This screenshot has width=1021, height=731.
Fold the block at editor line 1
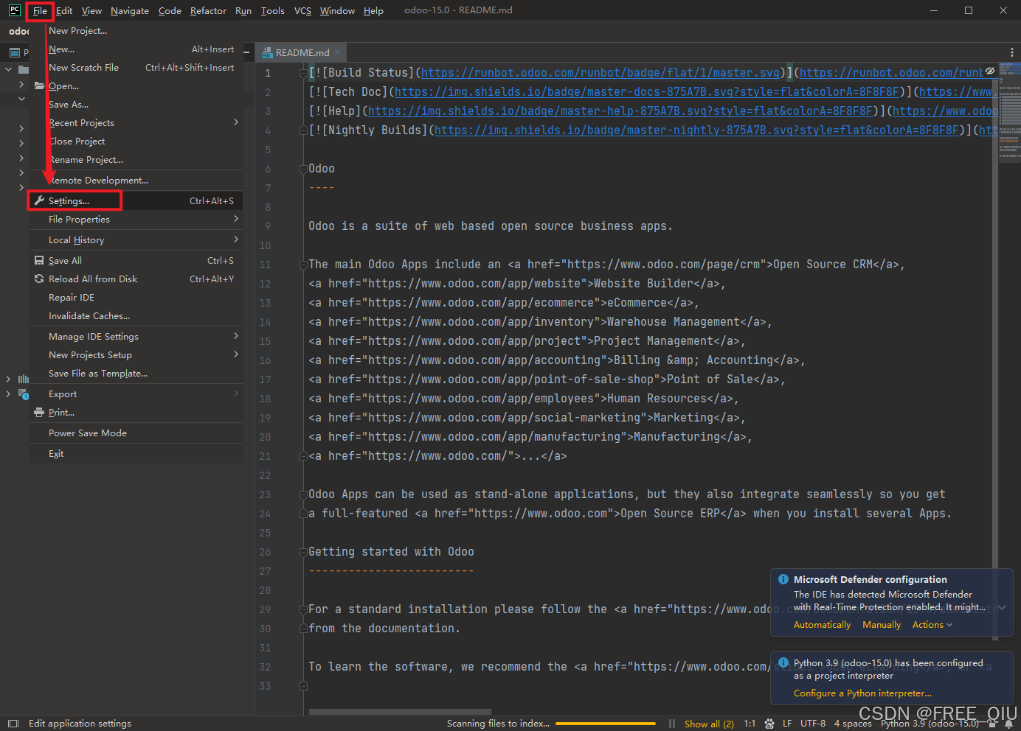[x=303, y=73]
